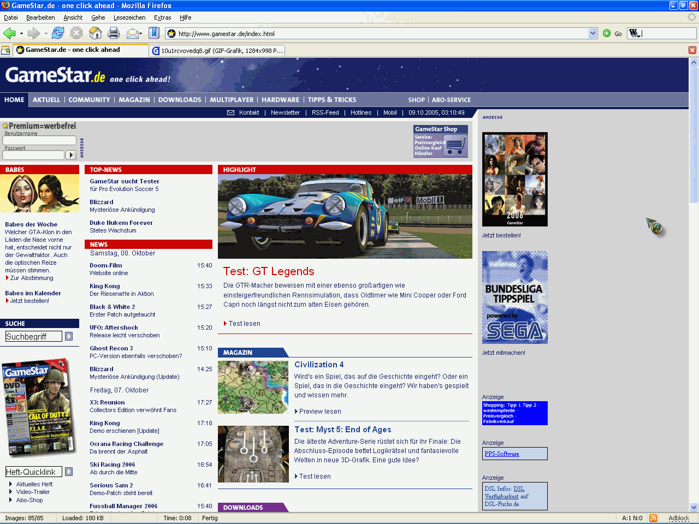
Task: Click the GameStar Shop cart banner
Action: (441, 141)
